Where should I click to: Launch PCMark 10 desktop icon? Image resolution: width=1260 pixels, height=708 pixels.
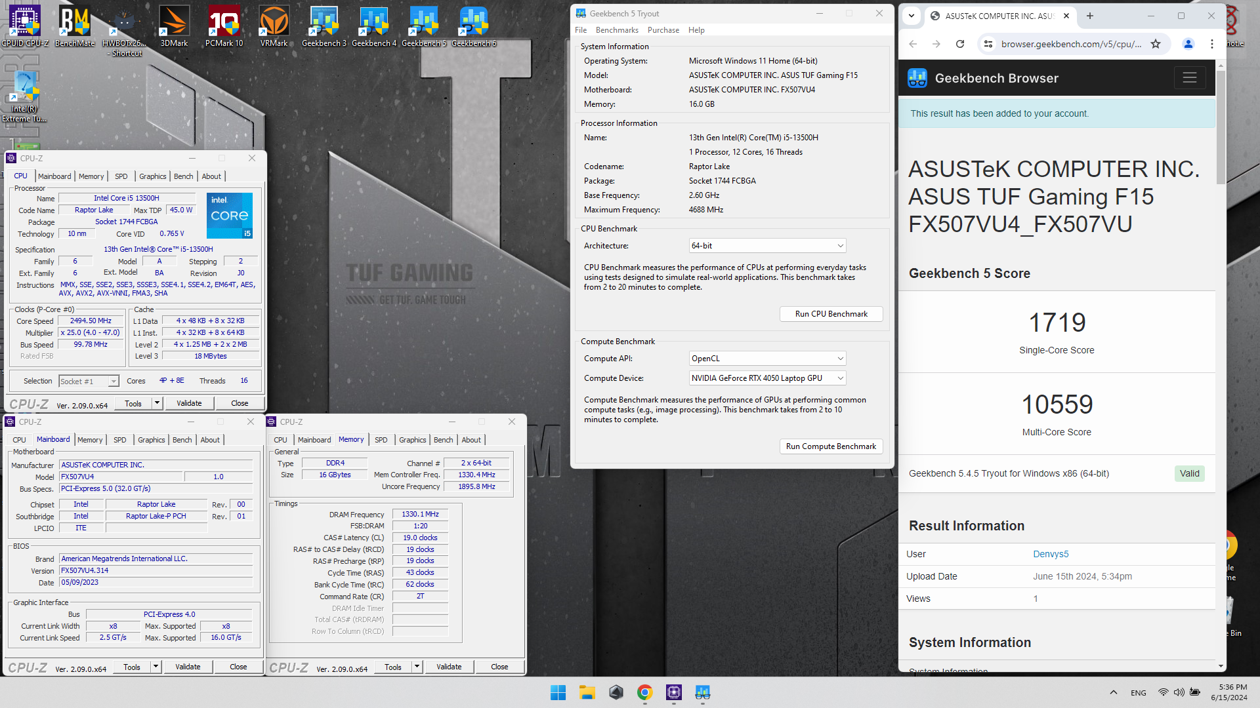pyautogui.click(x=224, y=26)
